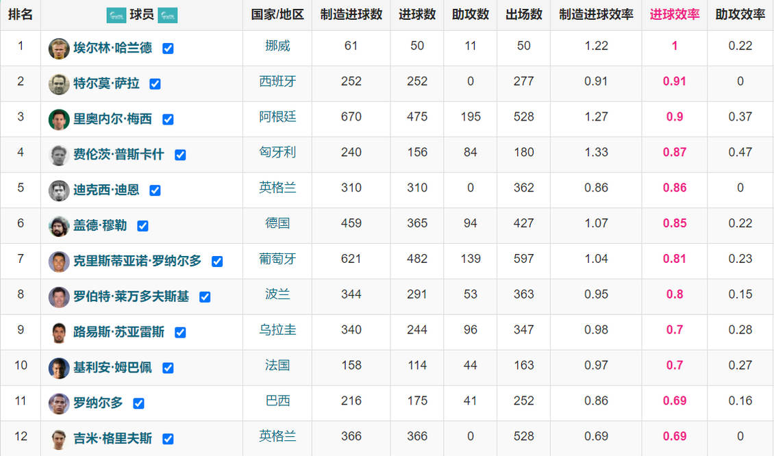Click the 1.33 value in 普斯卡什's row
The image size is (774, 456).
(x=597, y=153)
